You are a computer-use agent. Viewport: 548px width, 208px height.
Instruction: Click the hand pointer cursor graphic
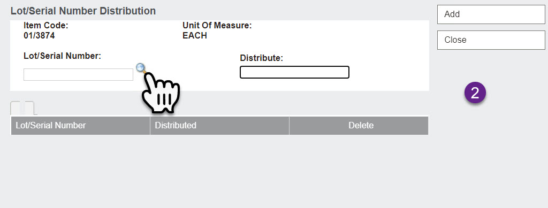(161, 93)
